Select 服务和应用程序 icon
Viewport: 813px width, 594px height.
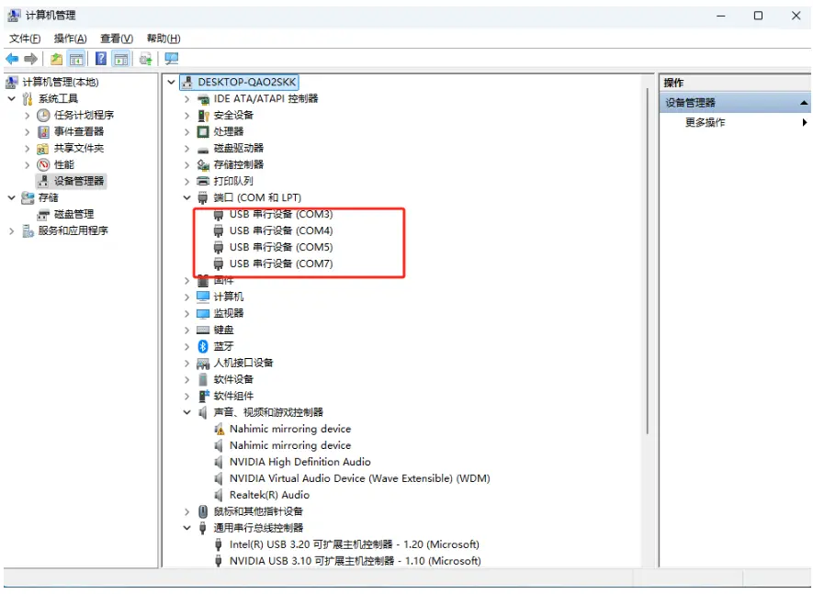tap(28, 230)
